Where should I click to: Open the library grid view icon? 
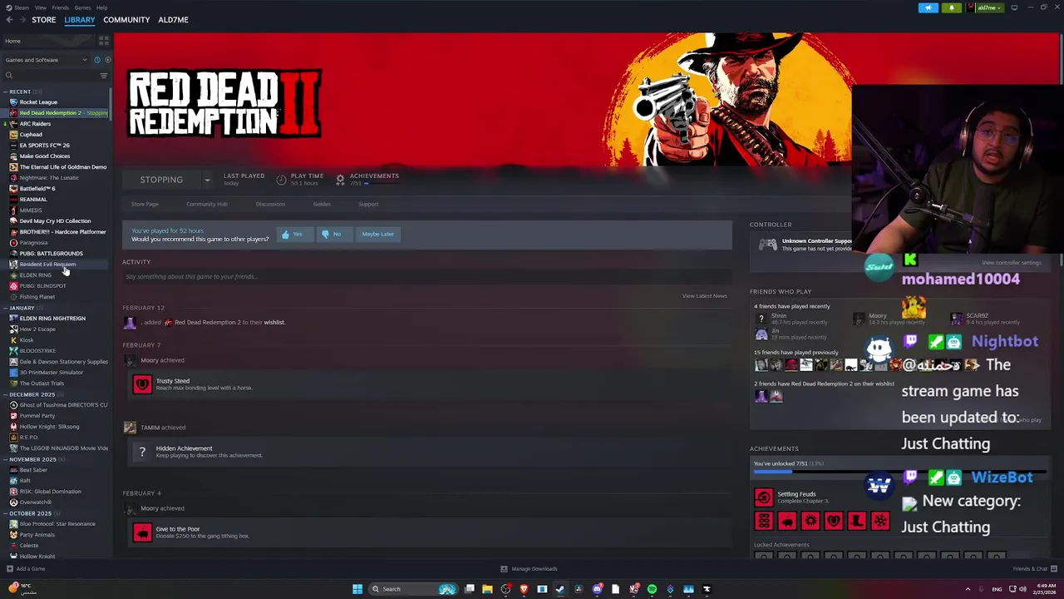tap(104, 40)
